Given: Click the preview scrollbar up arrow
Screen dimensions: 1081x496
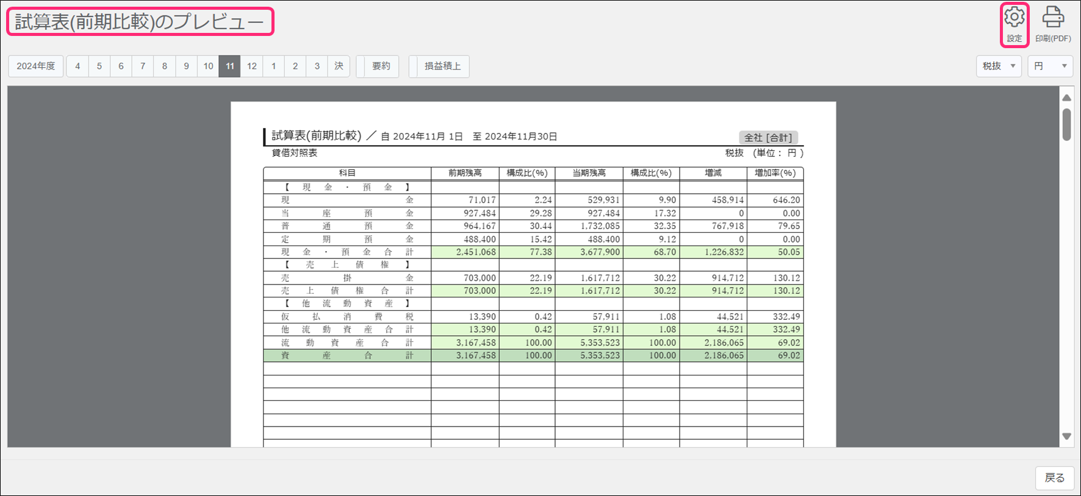Looking at the screenshot, I should tap(1066, 97).
